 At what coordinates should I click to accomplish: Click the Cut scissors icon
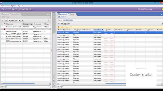tap(10, 9)
